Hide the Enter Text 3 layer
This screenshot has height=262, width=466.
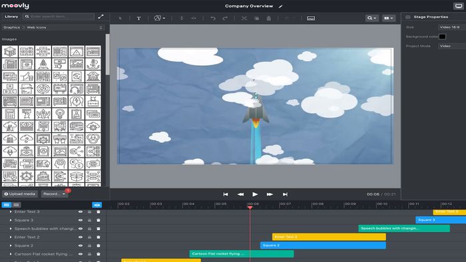81,211
